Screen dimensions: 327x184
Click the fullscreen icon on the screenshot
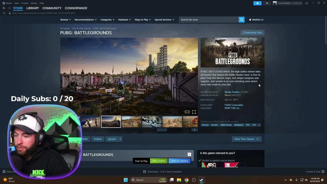coord(194,112)
